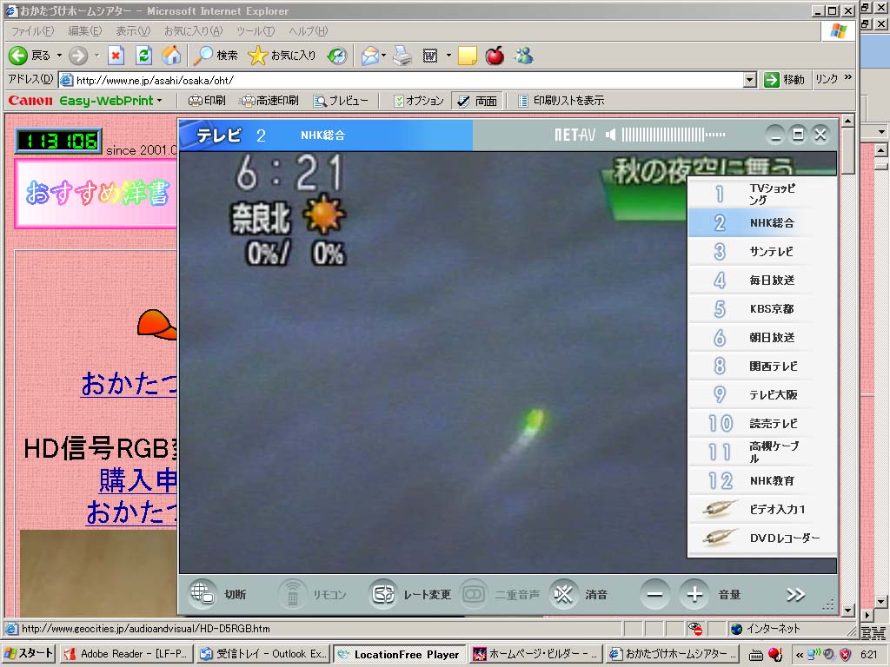
Task: Click the Edit with Word icon
Action: point(430,56)
